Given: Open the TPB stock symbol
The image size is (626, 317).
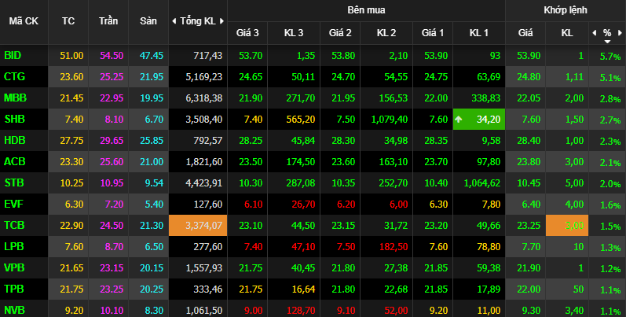Looking at the screenshot, I should (14, 289).
